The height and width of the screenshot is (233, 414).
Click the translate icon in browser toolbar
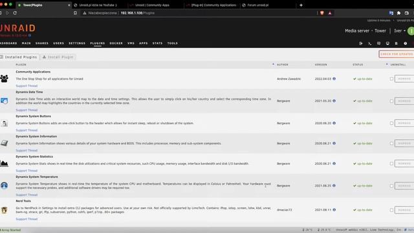(x=391, y=13)
